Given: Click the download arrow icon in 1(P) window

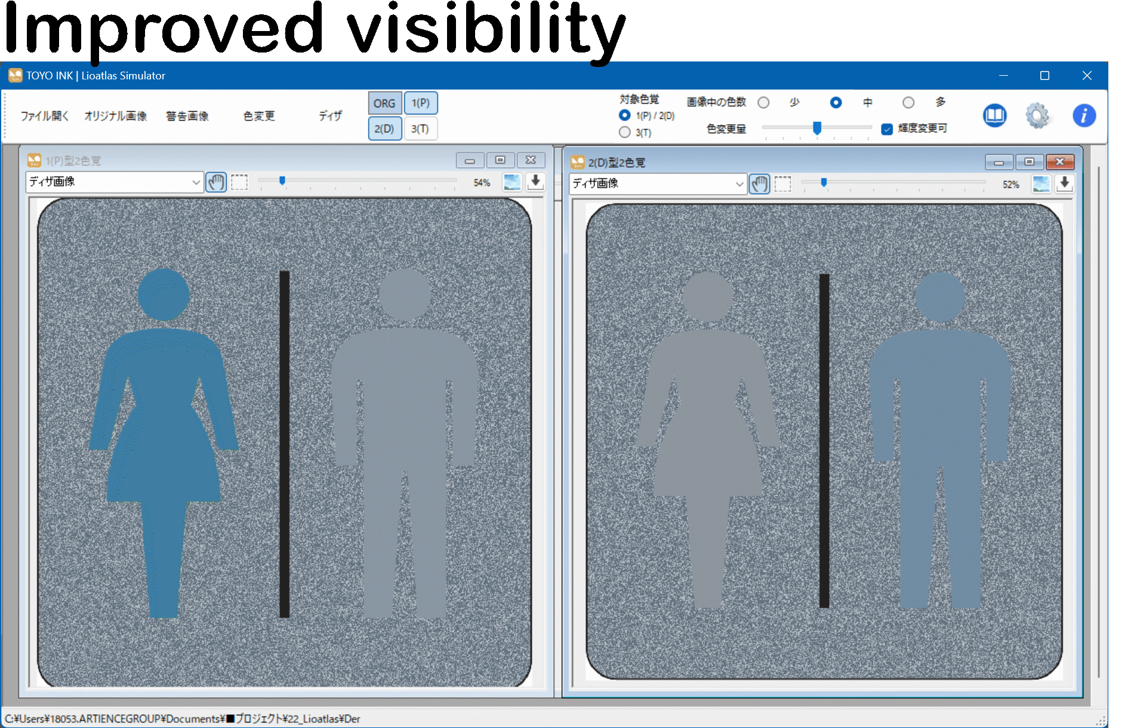Looking at the screenshot, I should point(535,182).
